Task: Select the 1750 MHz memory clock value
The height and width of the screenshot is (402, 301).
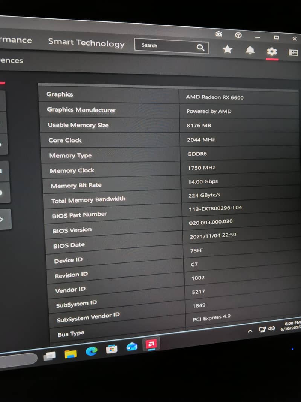Action: [202, 168]
